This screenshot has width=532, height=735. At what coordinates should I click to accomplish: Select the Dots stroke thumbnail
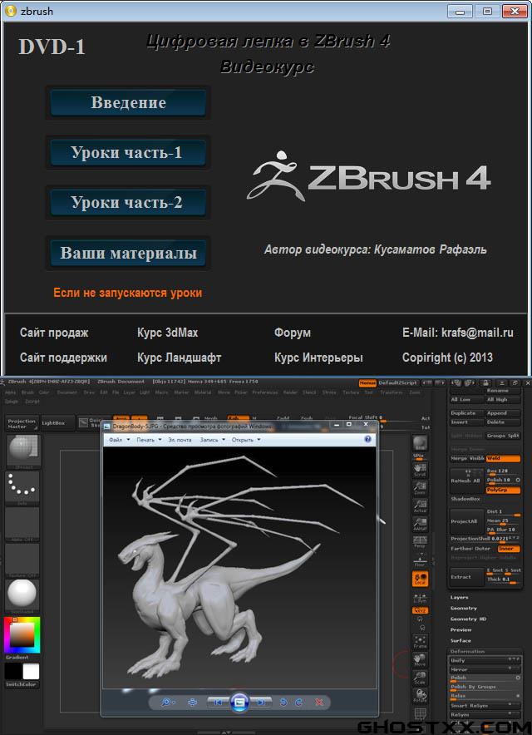pos(22,487)
